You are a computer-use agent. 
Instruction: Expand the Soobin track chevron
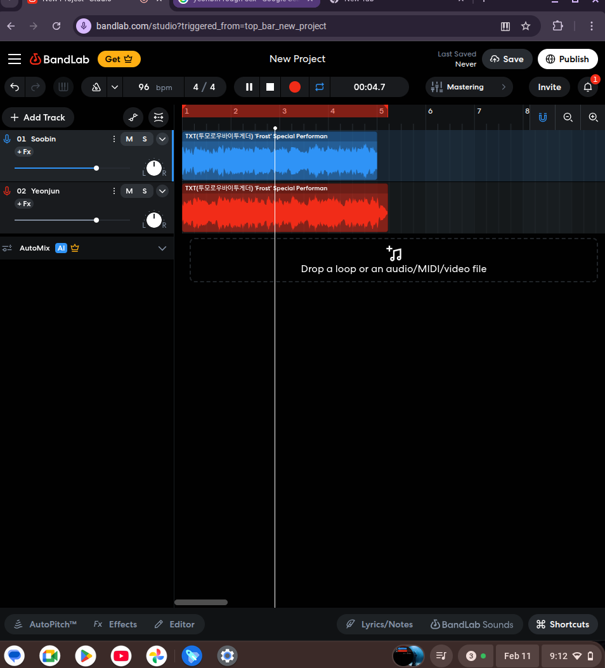[162, 139]
